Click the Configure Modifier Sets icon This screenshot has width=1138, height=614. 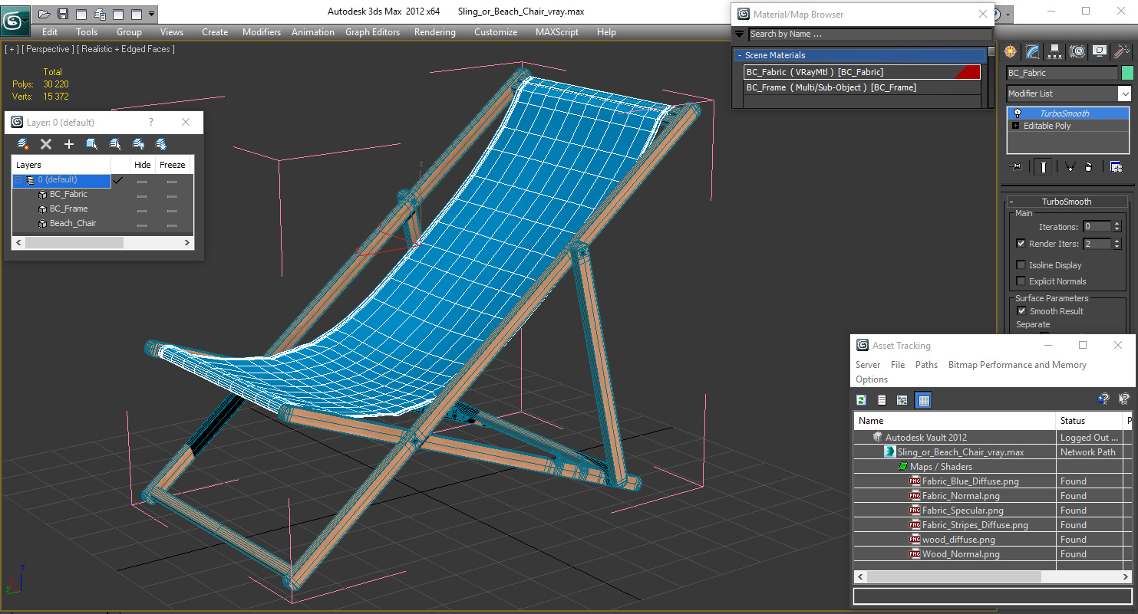click(1116, 167)
